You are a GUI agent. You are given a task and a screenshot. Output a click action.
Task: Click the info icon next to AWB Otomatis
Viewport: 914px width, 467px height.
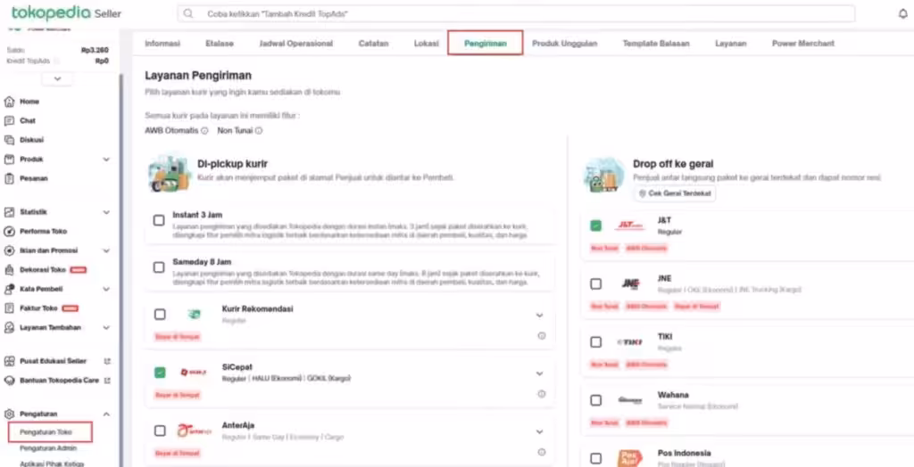click(204, 131)
